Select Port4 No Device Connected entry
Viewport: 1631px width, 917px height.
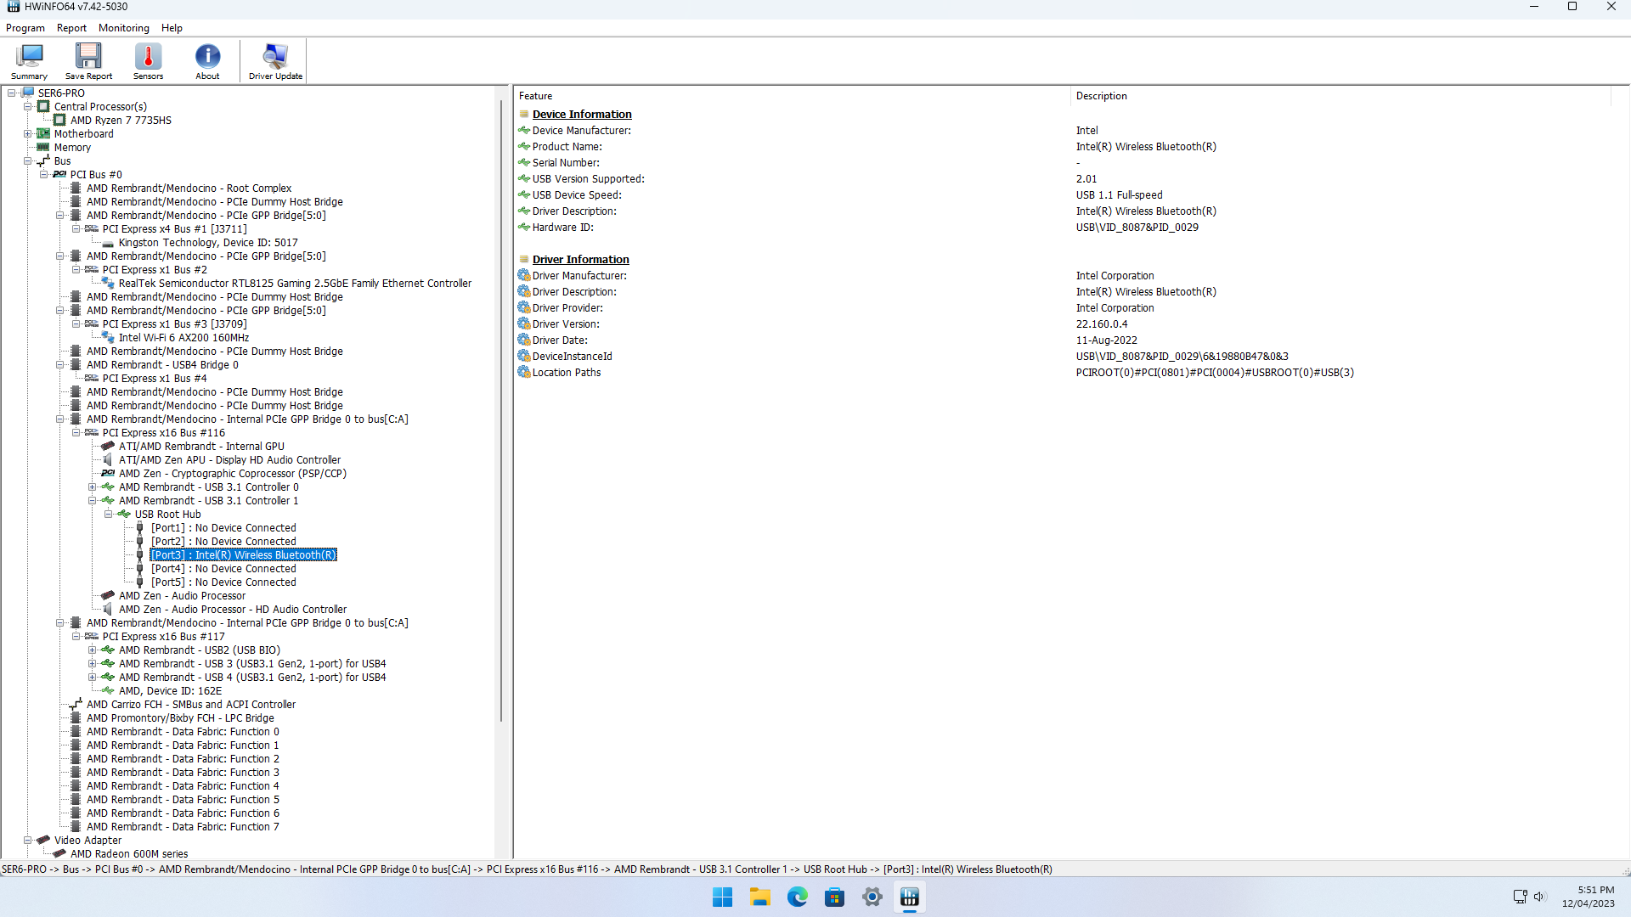point(223,568)
